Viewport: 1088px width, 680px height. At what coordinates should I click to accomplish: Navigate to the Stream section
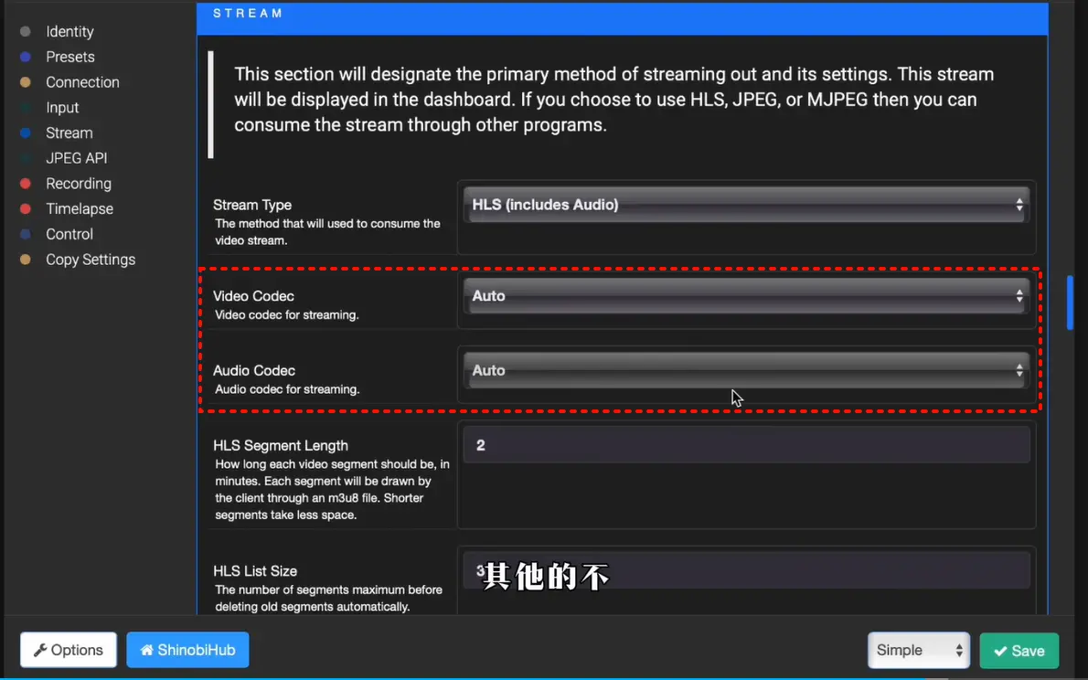click(69, 133)
